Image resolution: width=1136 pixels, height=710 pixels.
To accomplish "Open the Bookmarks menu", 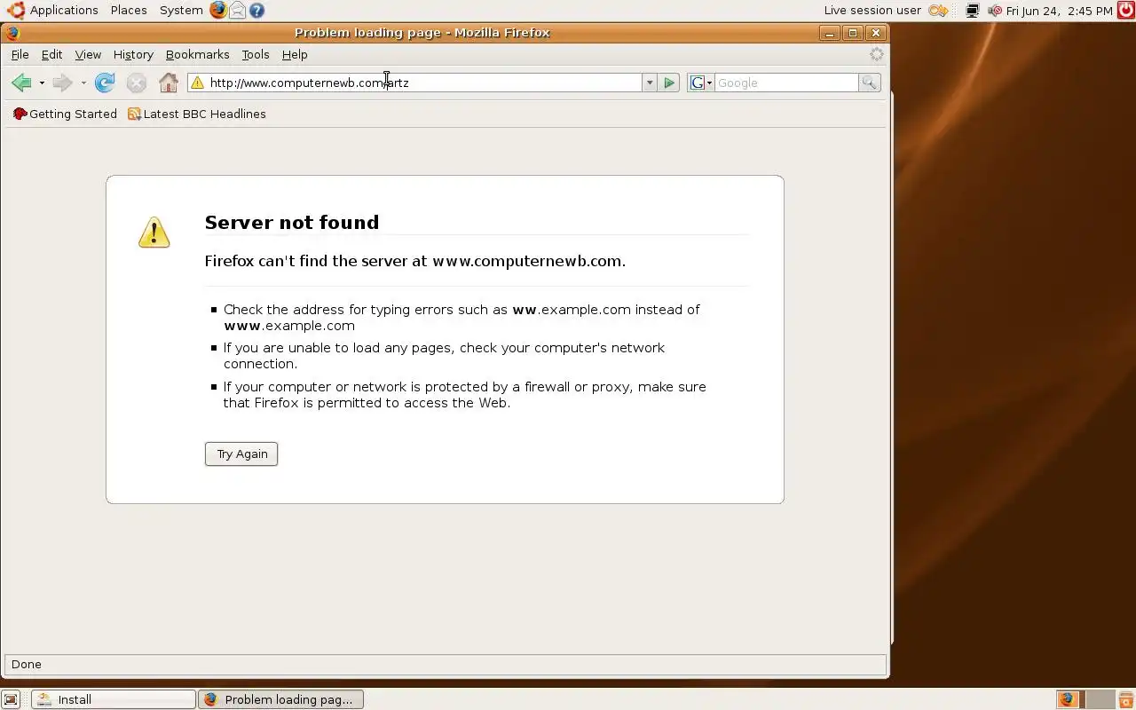I will [x=197, y=54].
